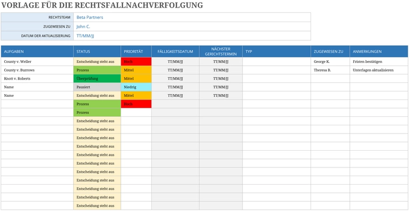The width and height of the screenshot is (410, 211).
Task: Select the PRIORITÄT column header
Action: pos(136,52)
